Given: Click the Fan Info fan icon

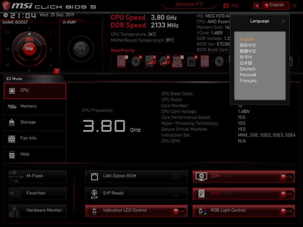Looking at the screenshot, I should (12, 139).
